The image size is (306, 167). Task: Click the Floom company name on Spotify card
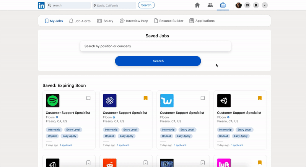[50, 117]
